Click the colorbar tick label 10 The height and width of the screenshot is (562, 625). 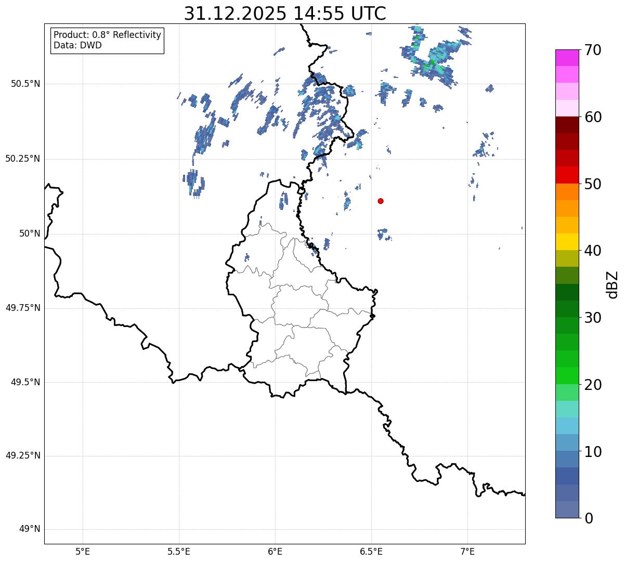pos(593,451)
